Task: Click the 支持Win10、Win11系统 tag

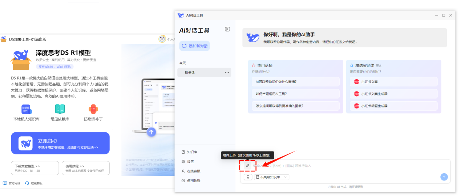Action: (x=54, y=67)
